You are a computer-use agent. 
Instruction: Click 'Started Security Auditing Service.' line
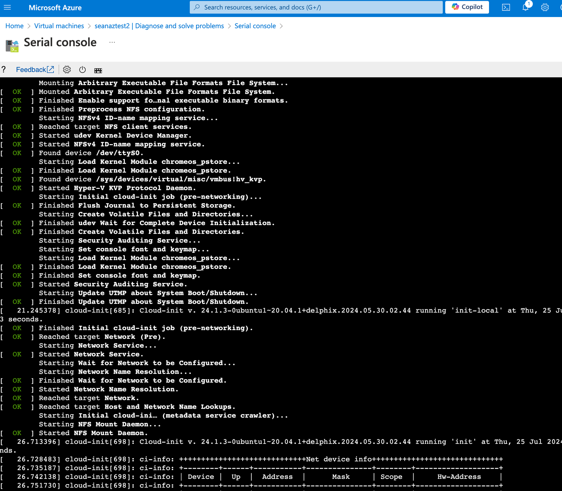113,284
